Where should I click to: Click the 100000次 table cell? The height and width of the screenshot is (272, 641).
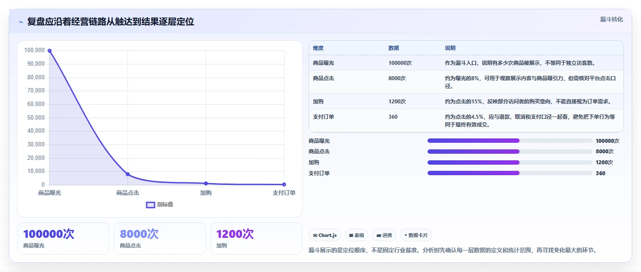[400, 63]
